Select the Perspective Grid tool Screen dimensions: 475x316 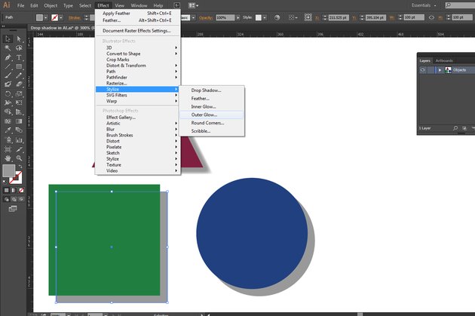tap(19, 112)
